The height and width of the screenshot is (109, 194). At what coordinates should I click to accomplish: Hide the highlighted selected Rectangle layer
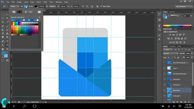pyautogui.click(x=164, y=90)
